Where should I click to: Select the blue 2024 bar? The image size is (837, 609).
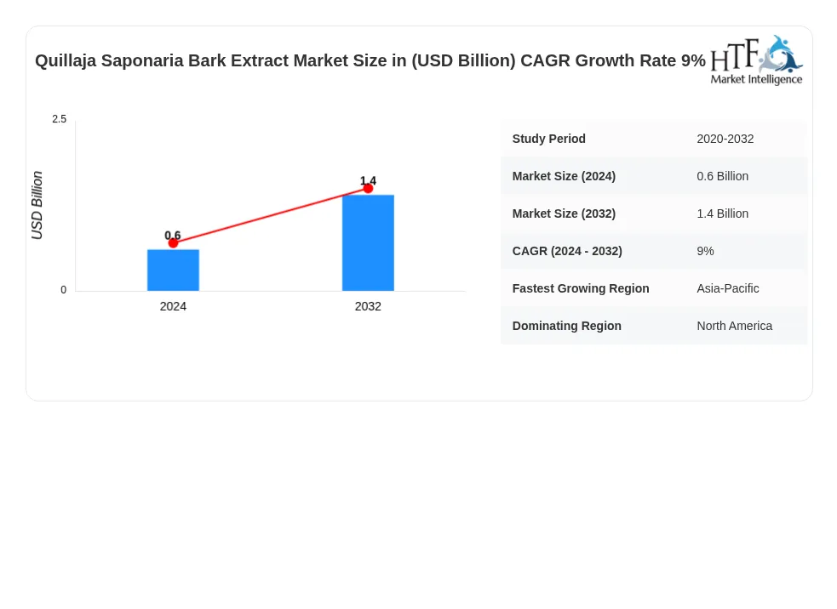pyautogui.click(x=173, y=270)
